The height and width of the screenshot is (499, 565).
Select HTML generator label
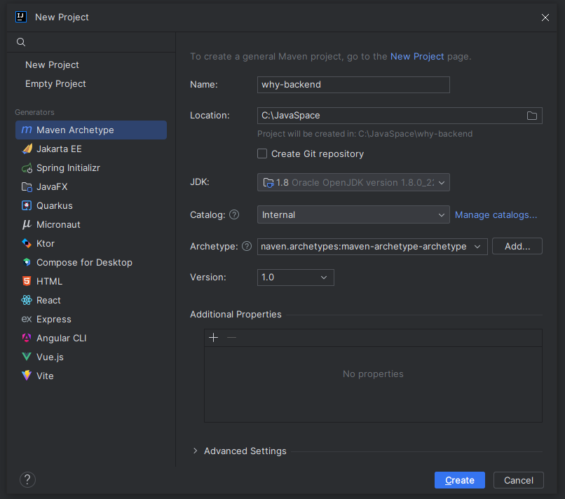[49, 281]
